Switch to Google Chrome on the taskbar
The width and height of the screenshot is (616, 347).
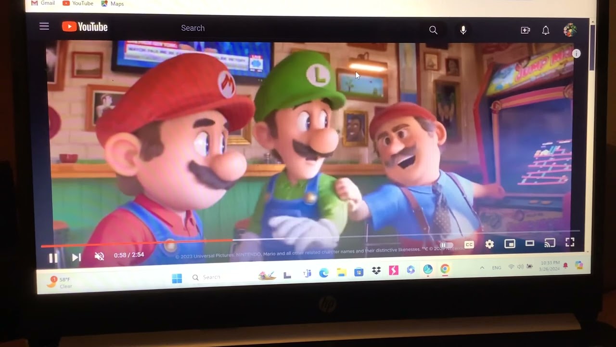pos(445,269)
